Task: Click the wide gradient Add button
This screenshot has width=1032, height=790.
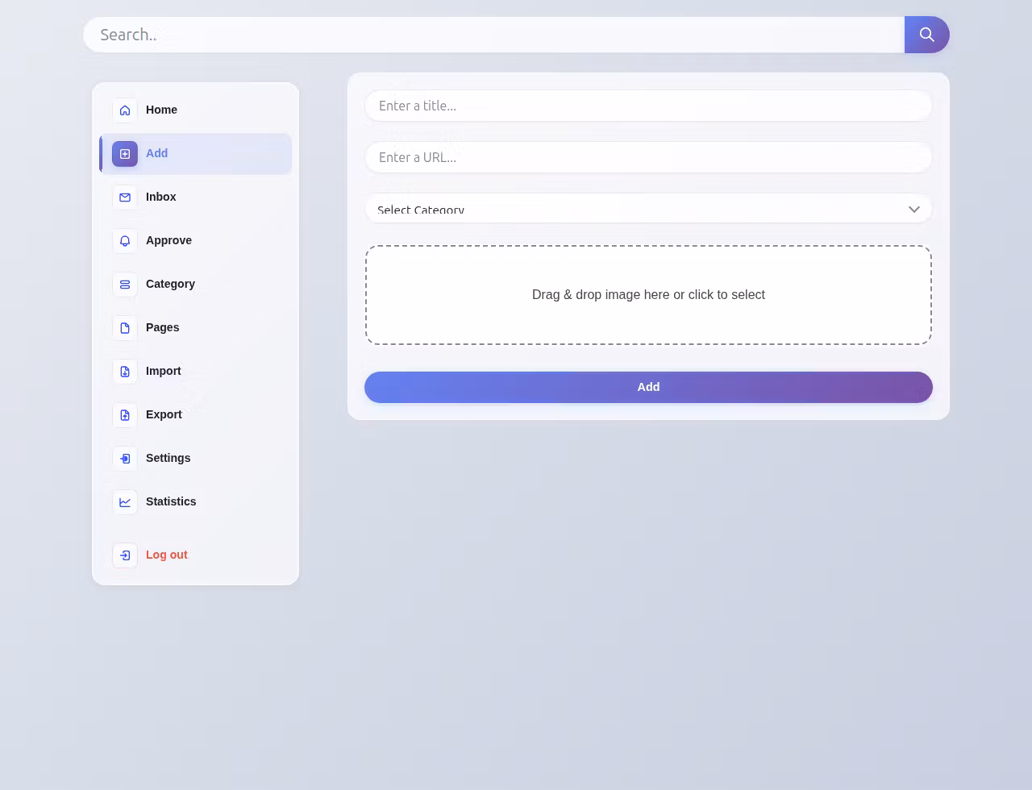Action: tap(648, 387)
